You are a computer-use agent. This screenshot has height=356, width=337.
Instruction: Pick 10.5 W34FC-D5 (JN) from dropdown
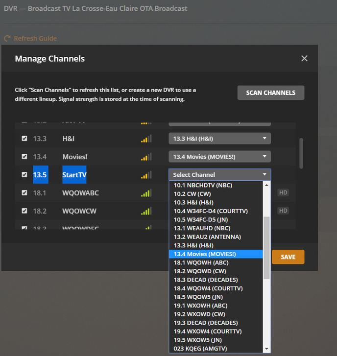tap(216, 220)
